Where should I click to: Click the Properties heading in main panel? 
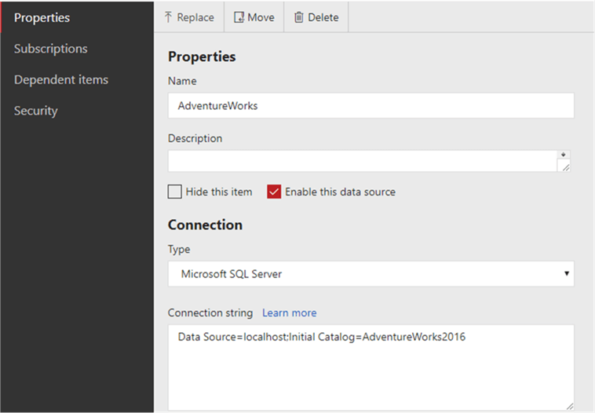click(202, 57)
